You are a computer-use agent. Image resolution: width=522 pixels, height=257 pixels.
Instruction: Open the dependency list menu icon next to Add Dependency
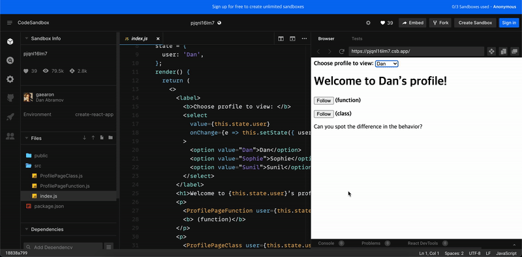[x=108, y=247]
